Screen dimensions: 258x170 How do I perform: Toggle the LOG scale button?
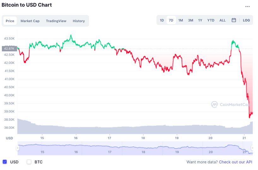pyautogui.click(x=246, y=20)
